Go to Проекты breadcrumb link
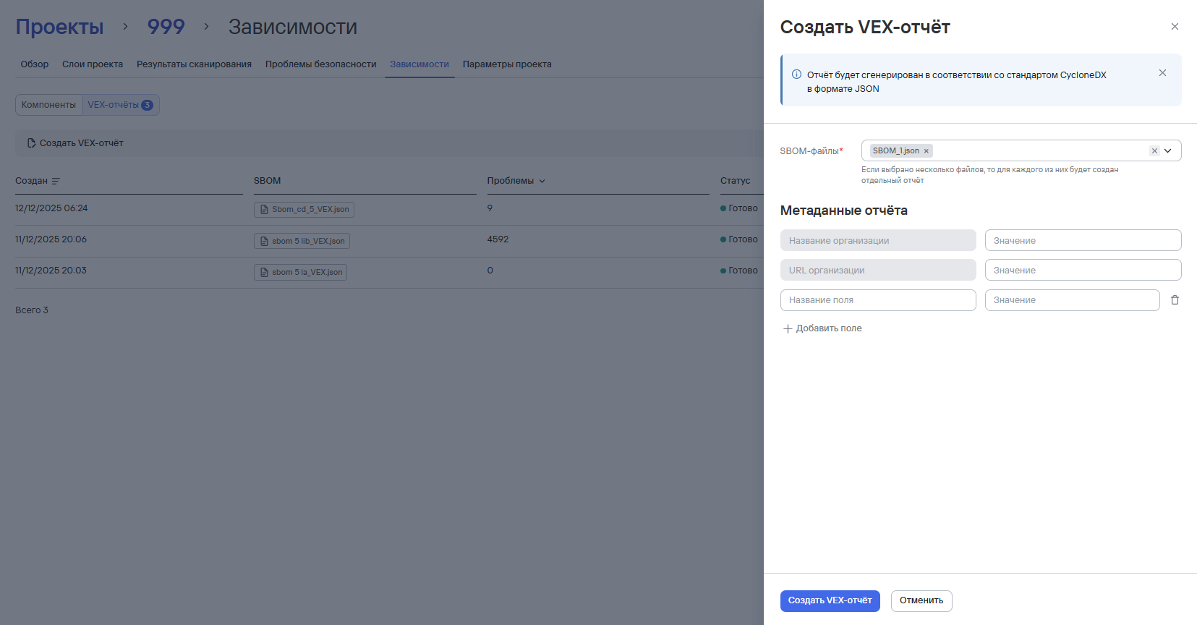Screen dimensions: 1197x625 [59, 27]
